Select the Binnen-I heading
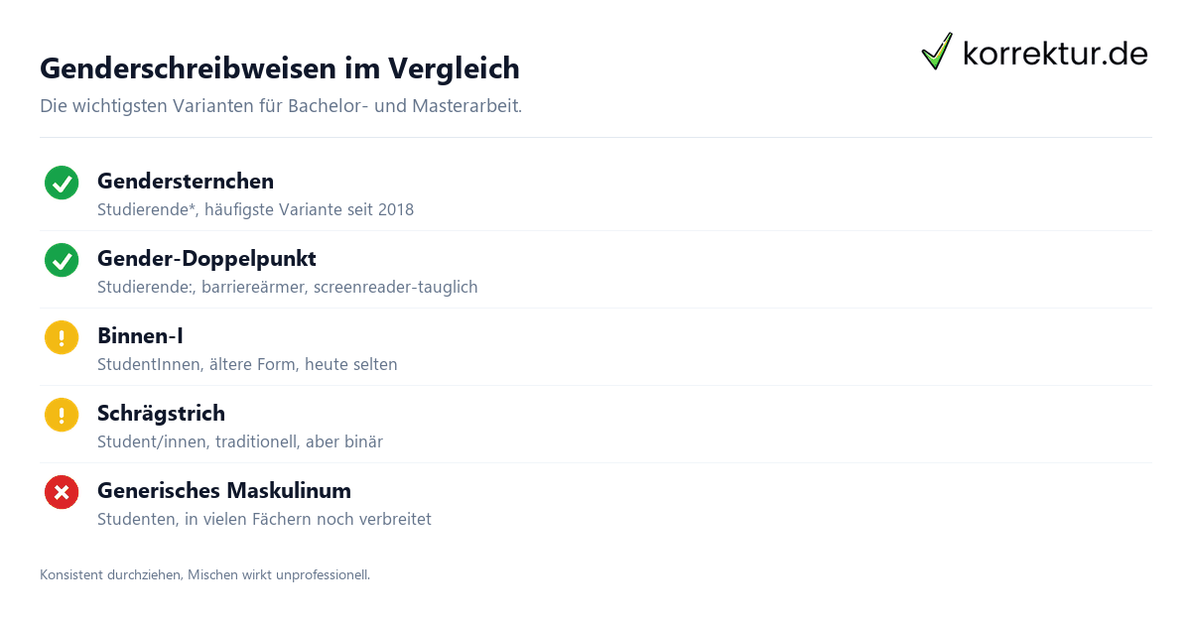This screenshot has height=625, width=1191. click(140, 336)
